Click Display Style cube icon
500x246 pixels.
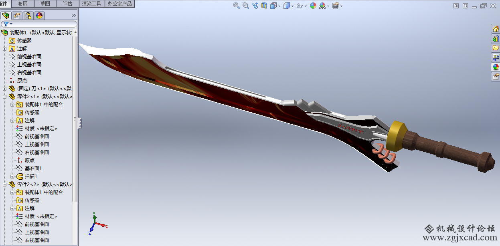(x=286, y=6)
